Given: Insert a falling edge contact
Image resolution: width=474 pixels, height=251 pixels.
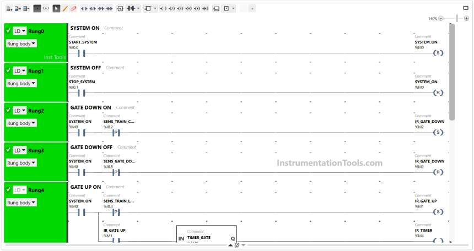Looking at the screenshot, I should 110,8.
